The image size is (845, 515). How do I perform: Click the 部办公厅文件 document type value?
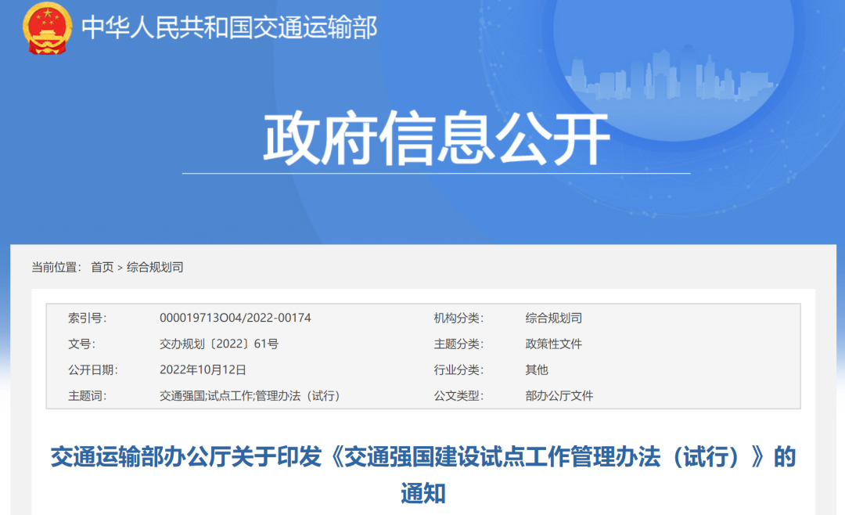559,395
